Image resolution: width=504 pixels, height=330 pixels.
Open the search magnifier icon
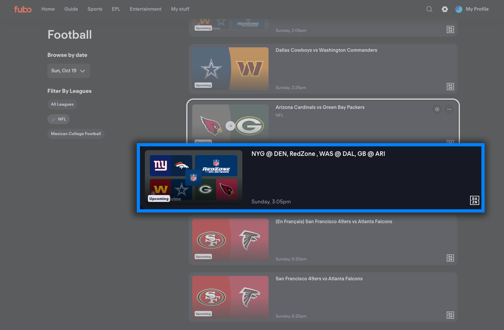tap(429, 9)
